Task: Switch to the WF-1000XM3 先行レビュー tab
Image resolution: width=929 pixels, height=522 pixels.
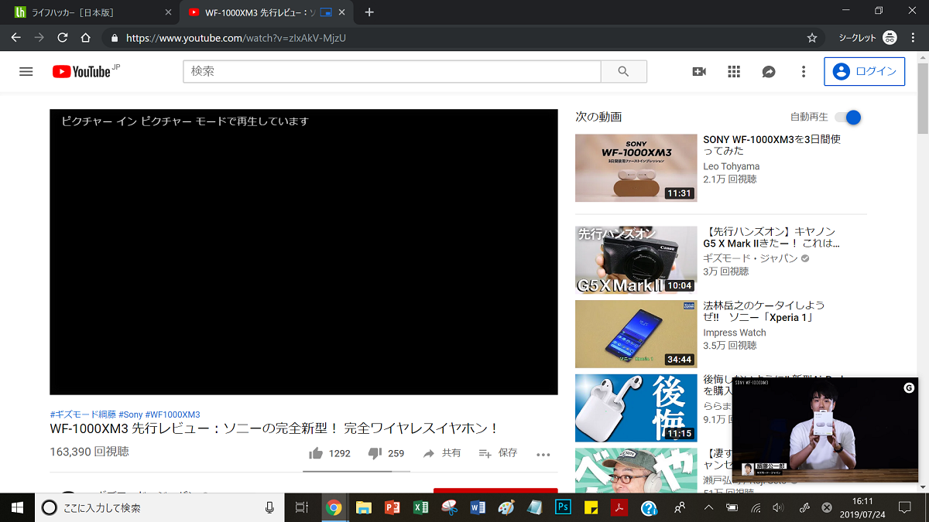Action: point(258,12)
